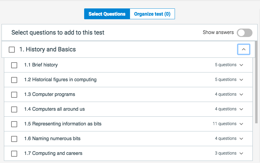Select the 1.3 Computer programs checkbox
Image resolution: width=260 pixels, height=163 pixels.
click(x=14, y=94)
